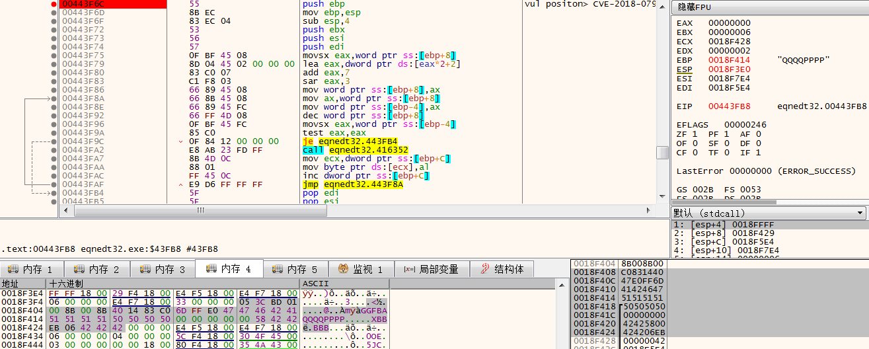
Task: Click the 地址 column header
Action: (x=24, y=283)
